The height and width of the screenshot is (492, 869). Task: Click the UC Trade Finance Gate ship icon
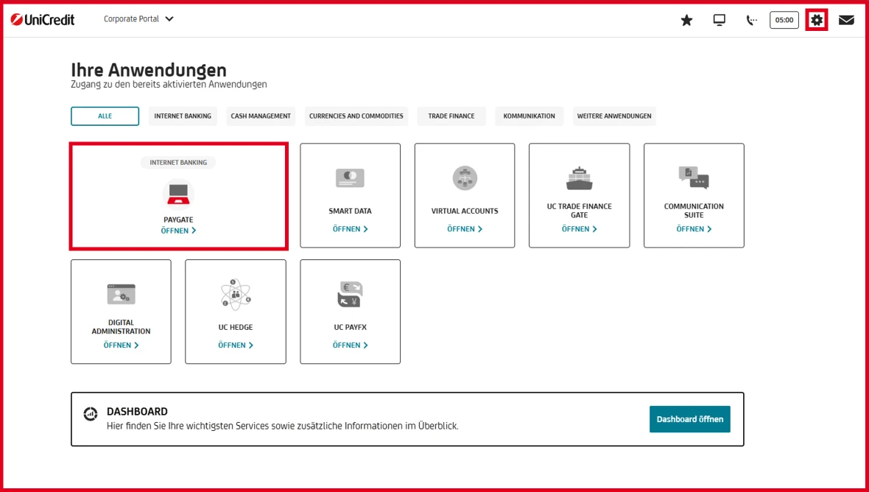coord(579,176)
